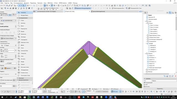Select the Стена wall tool

(x=25, y=20)
